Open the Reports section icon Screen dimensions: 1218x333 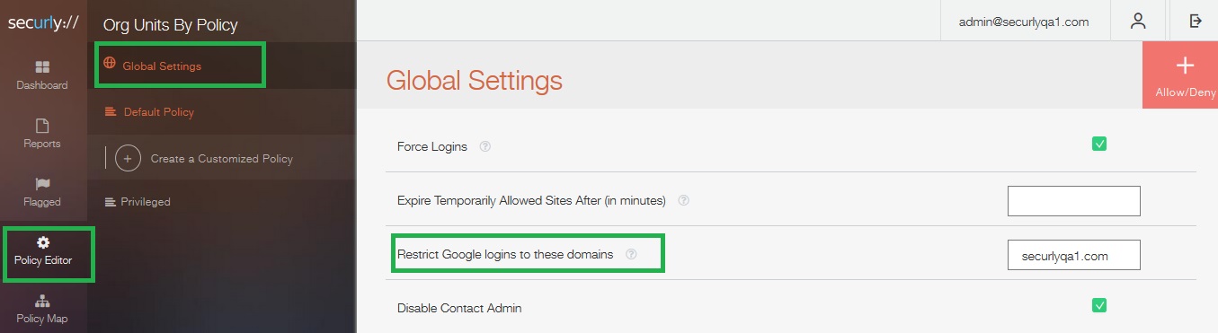tap(42, 126)
